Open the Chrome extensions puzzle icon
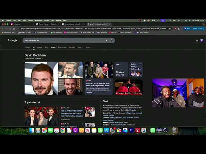Viewport: 206px width, 154px height. click(179, 29)
